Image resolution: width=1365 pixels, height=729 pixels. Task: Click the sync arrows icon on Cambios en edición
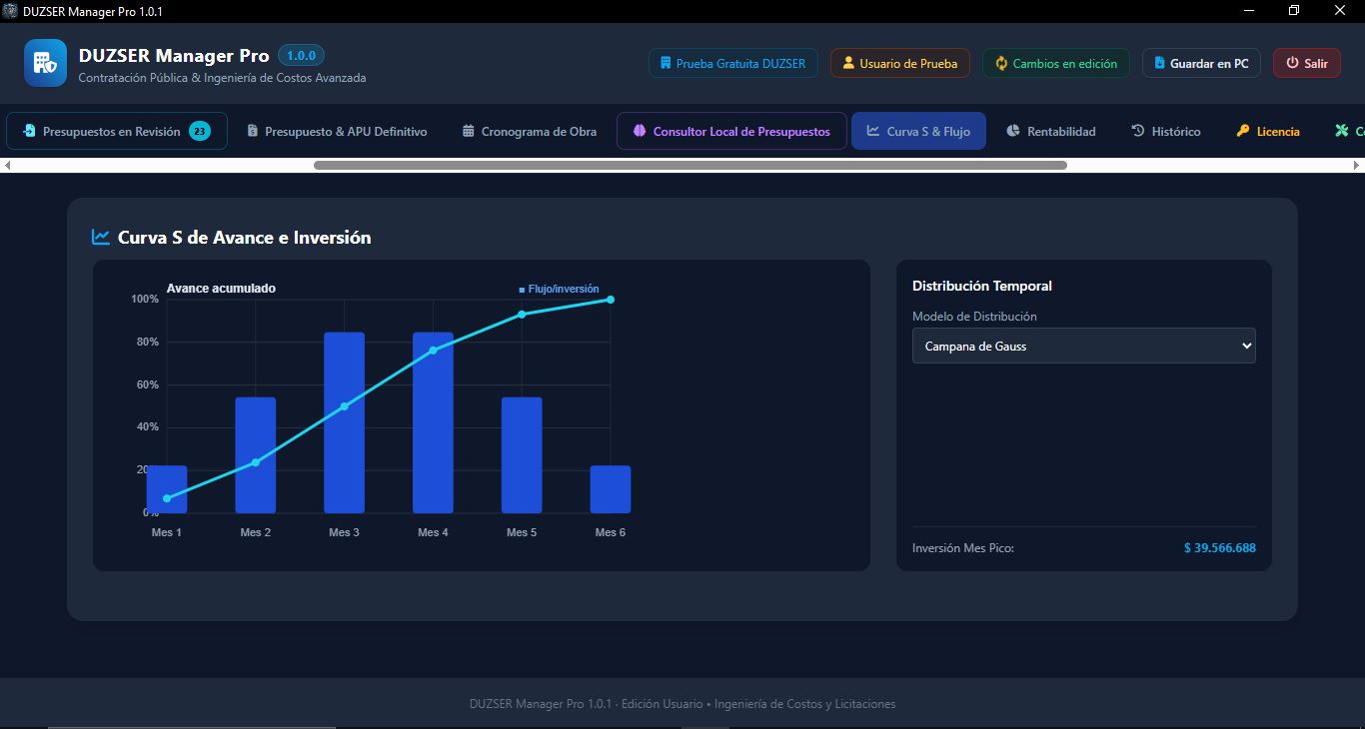(1001, 64)
